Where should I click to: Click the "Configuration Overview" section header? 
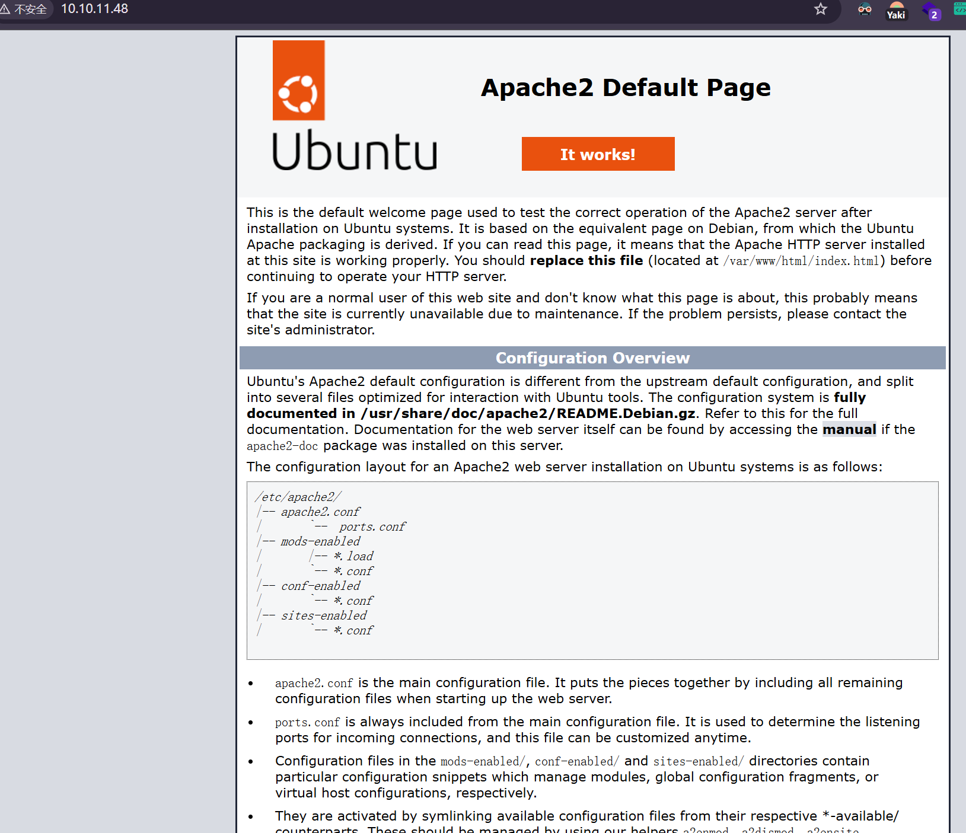pos(592,358)
